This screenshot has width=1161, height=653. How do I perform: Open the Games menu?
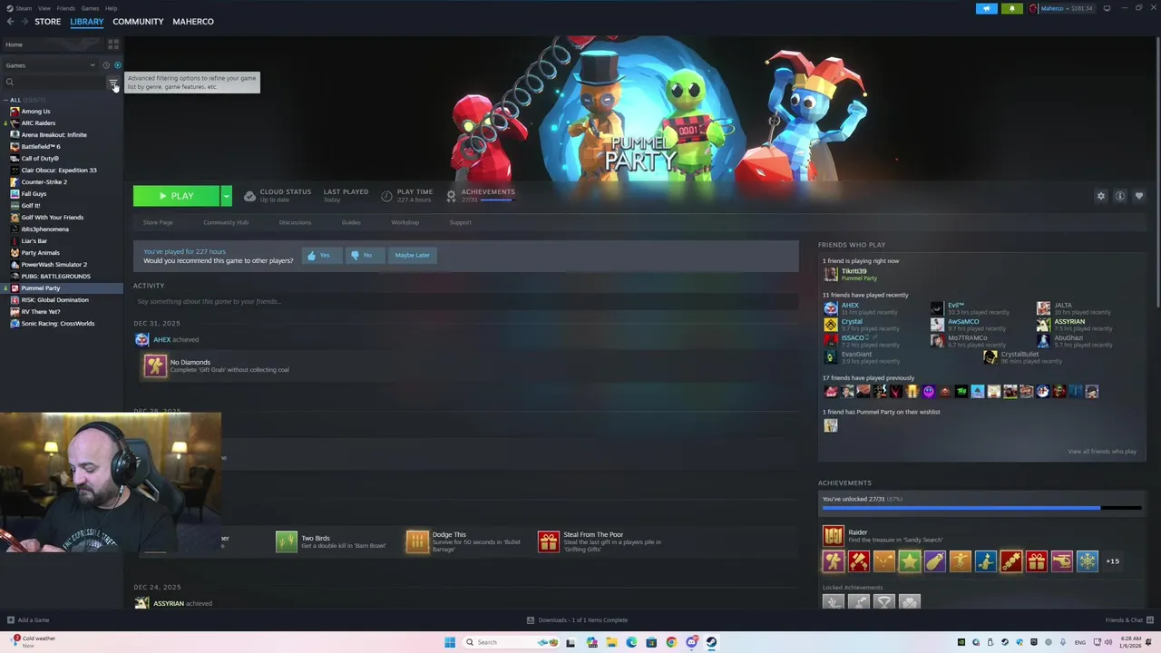(x=90, y=8)
